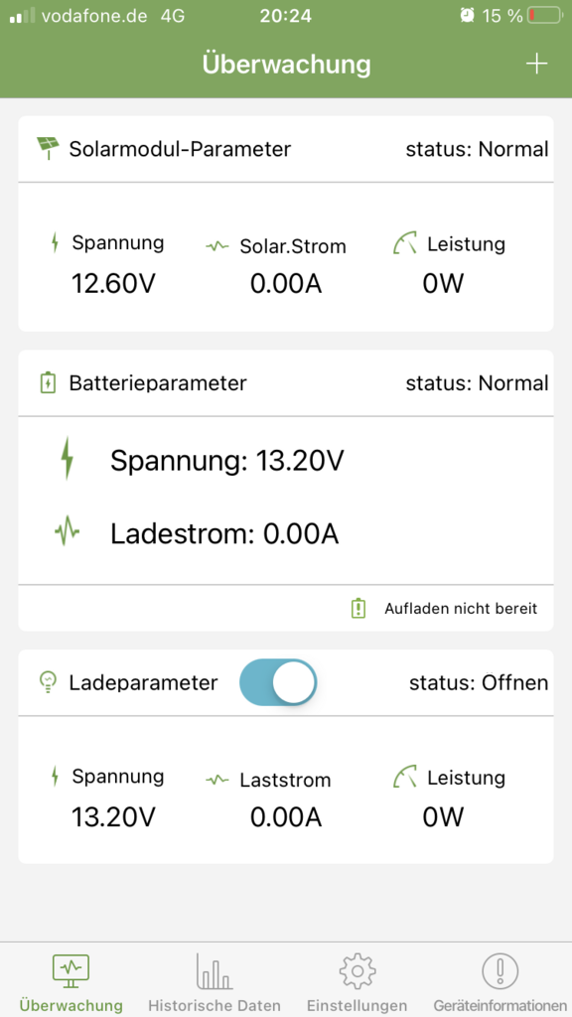Click the light bulb icon beside Ladeparameter
Screen dimensions: 572x1017
click(48, 682)
